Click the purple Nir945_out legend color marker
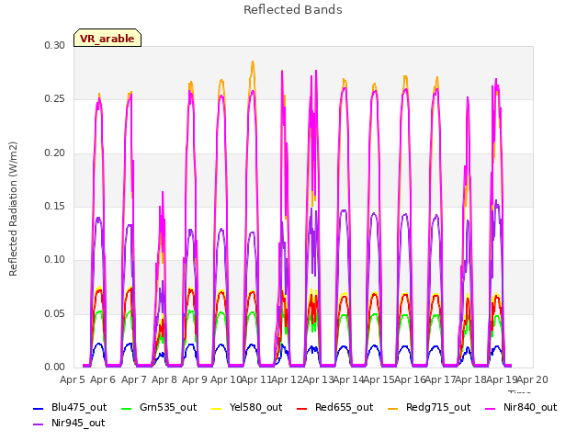588x441 pixels. point(39,424)
